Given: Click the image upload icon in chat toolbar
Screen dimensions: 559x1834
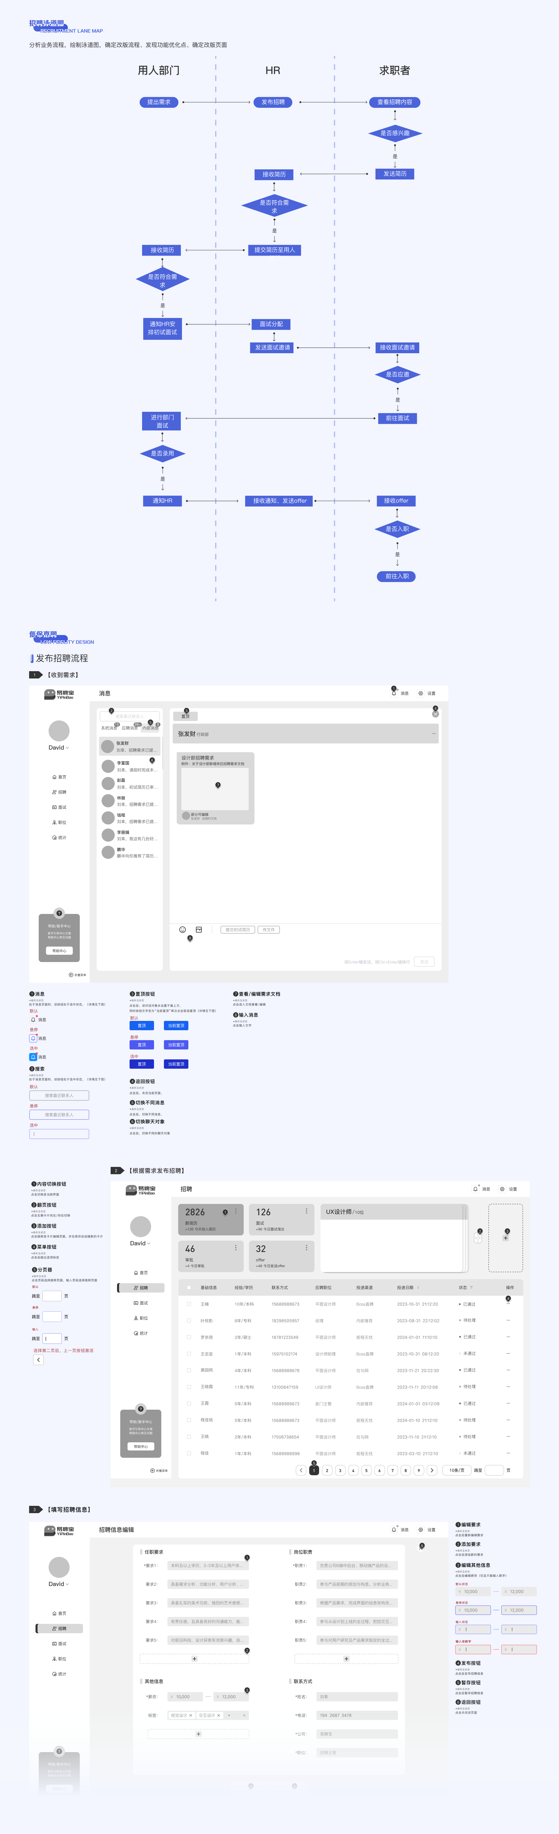Looking at the screenshot, I should [x=199, y=930].
